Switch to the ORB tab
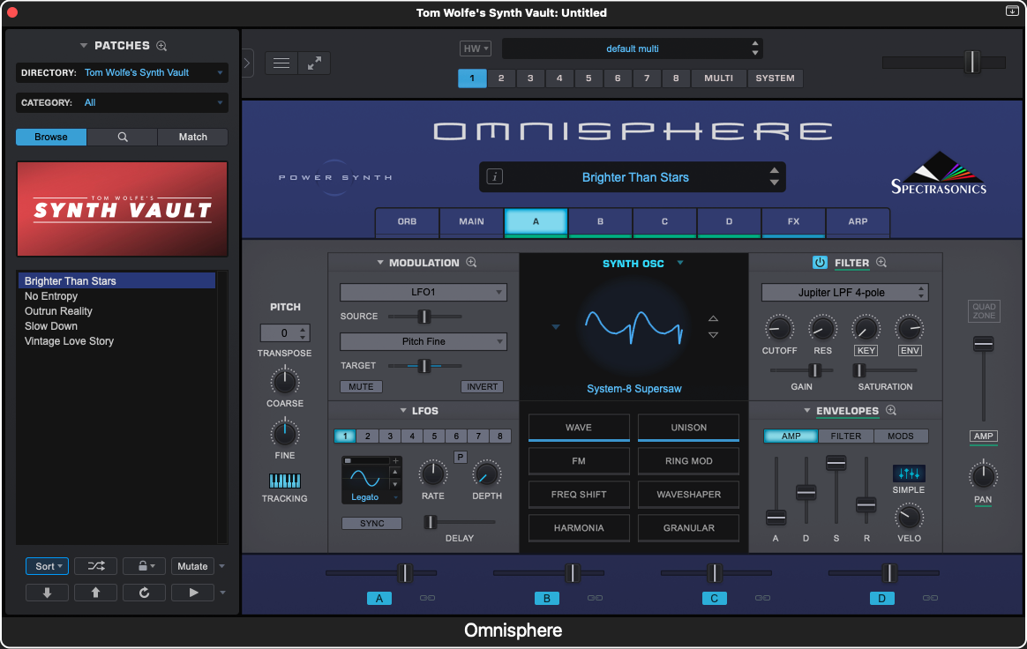The height and width of the screenshot is (649, 1027). coord(407,221)
